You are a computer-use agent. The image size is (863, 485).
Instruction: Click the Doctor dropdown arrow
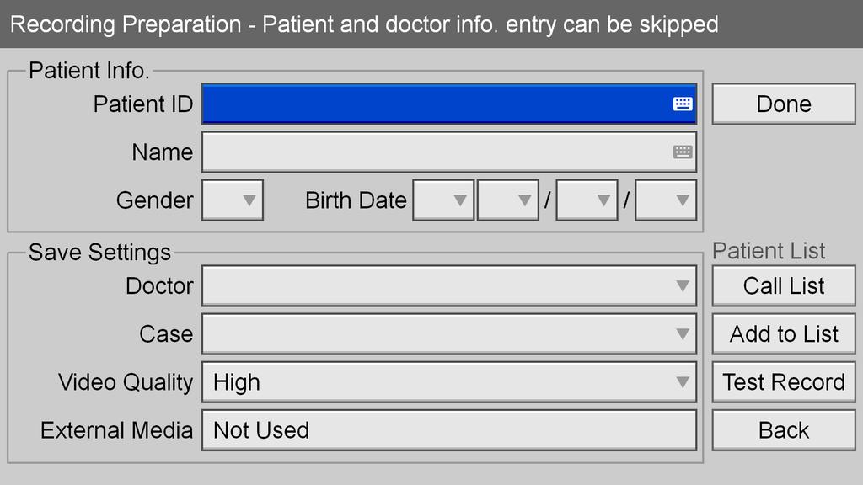(683, 286)
